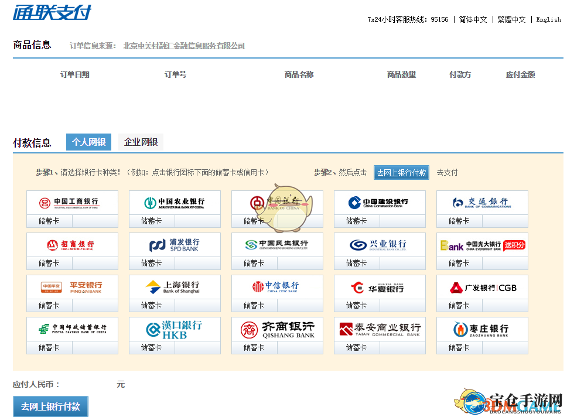Select the 中国农业银行 bank logo
Viewport: 567px width, 417px height.
click(175, 203)
